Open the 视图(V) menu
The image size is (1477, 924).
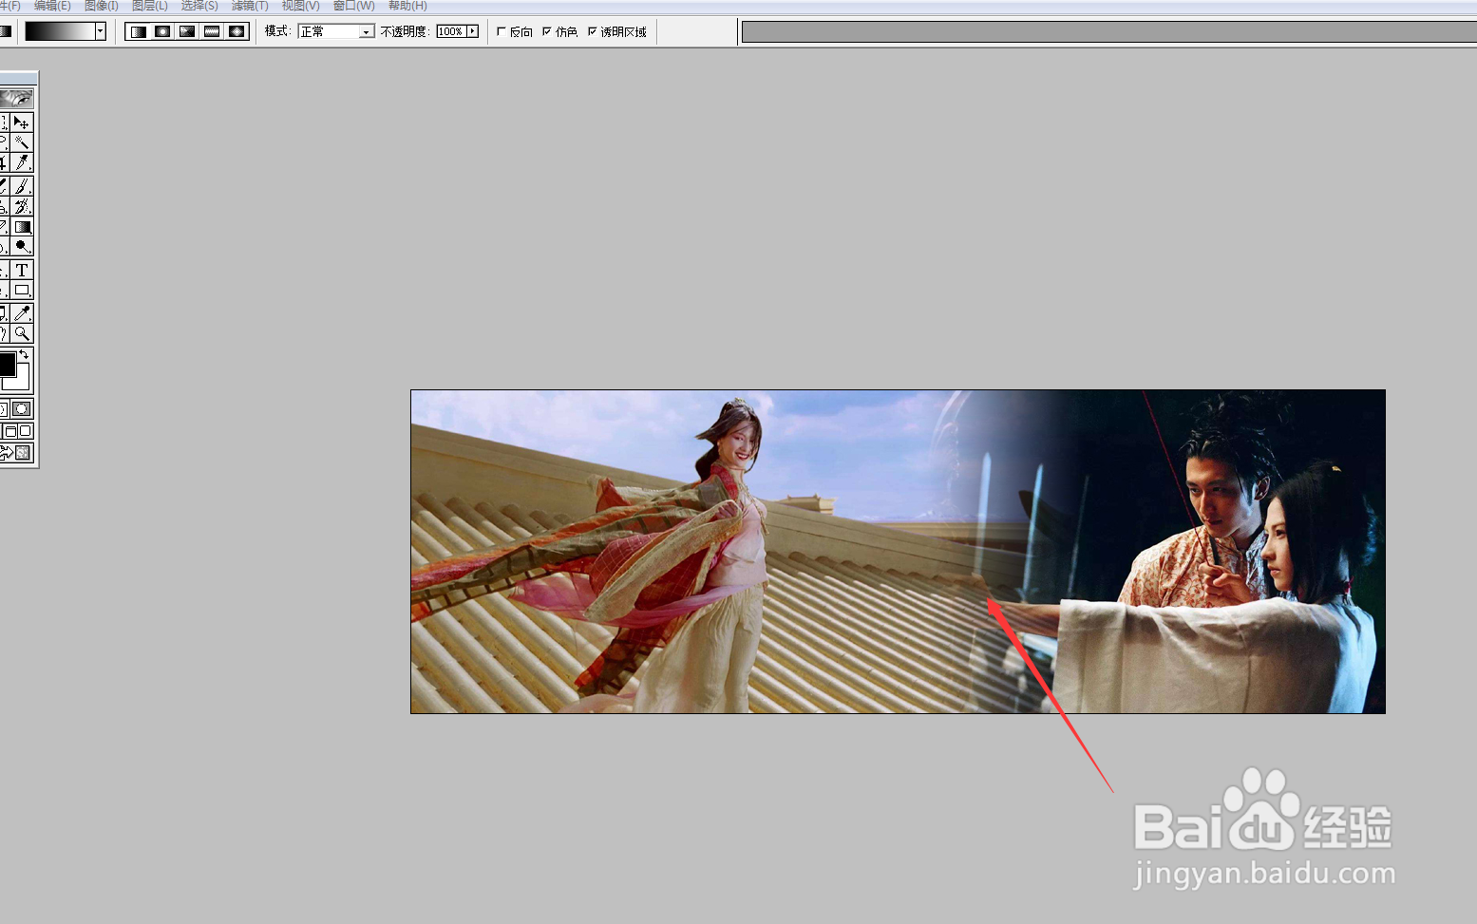point(300,6)
